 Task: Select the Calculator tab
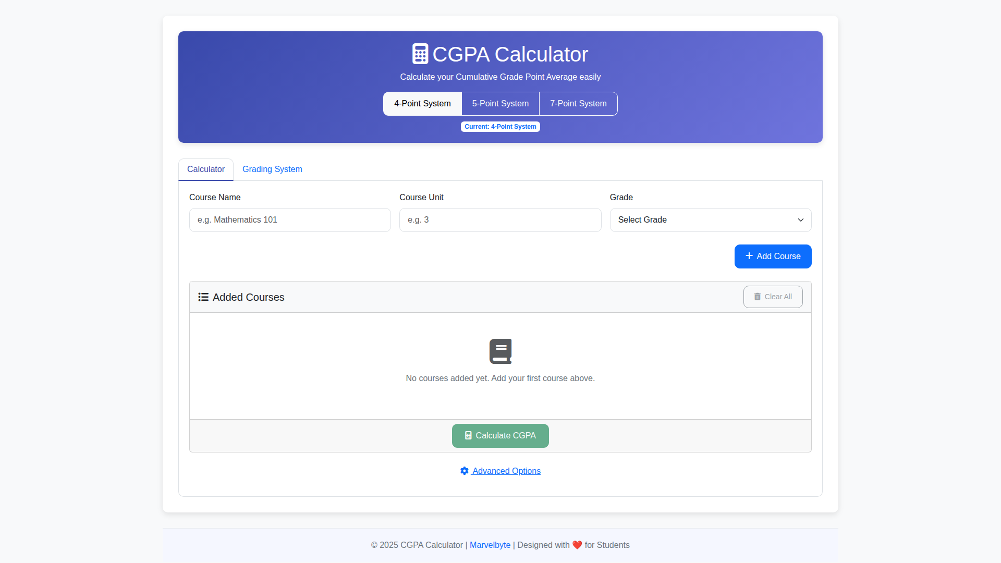(206, 169)
